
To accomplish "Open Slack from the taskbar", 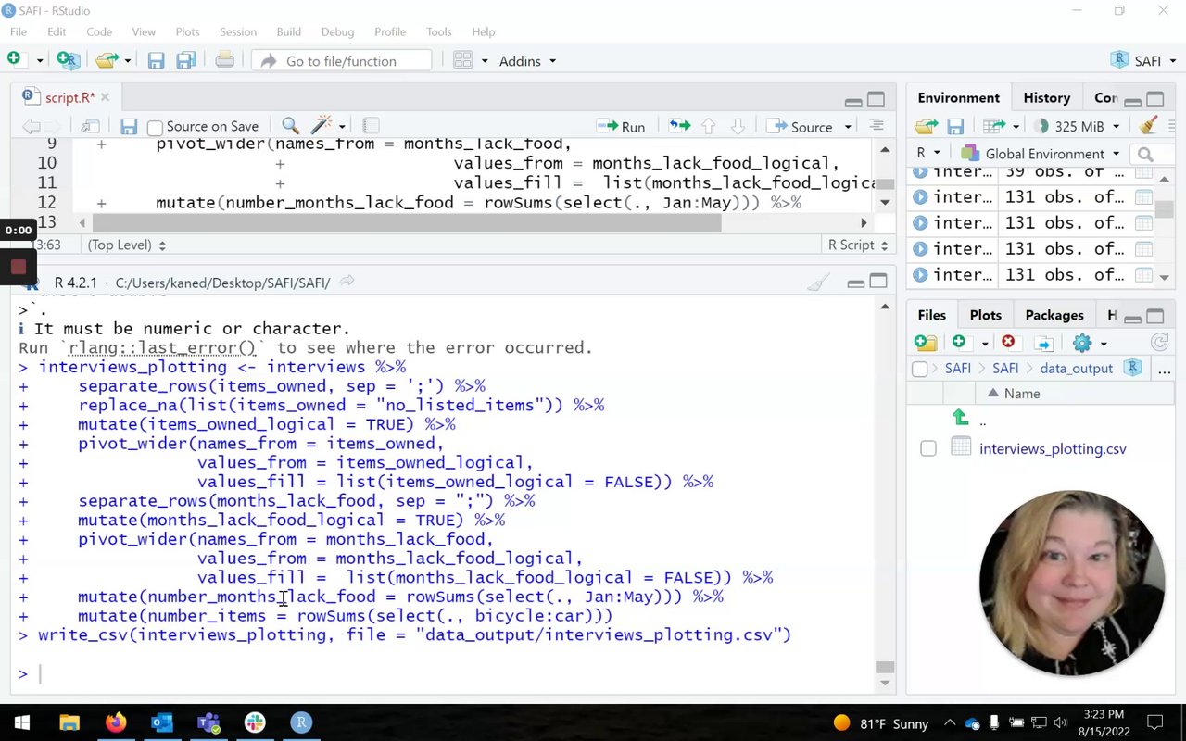I will point(255,722).
